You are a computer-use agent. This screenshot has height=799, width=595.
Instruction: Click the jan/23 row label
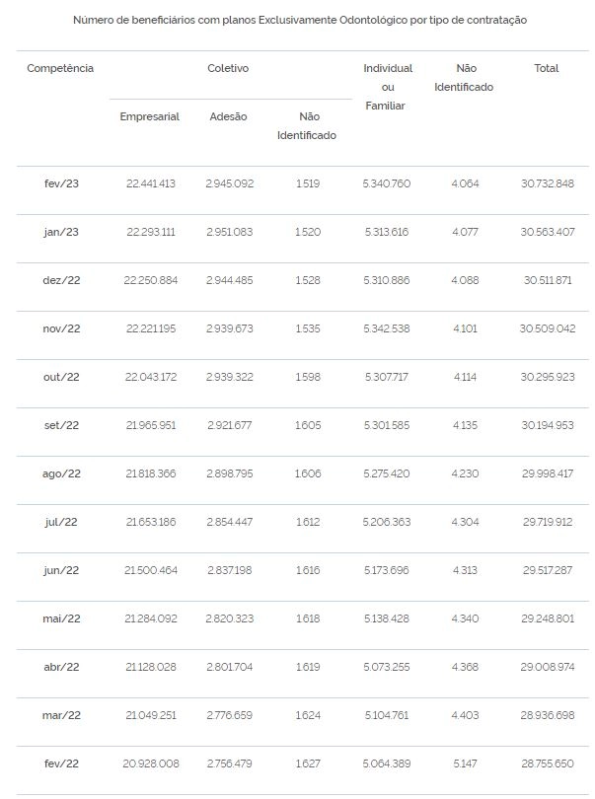(x=61, y=232)
